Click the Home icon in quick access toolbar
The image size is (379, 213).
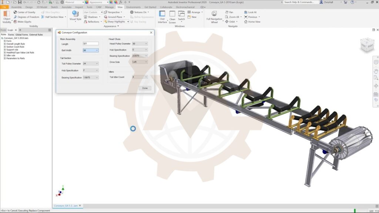(38, 2)
